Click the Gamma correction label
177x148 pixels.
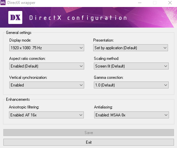pos(108,77)
